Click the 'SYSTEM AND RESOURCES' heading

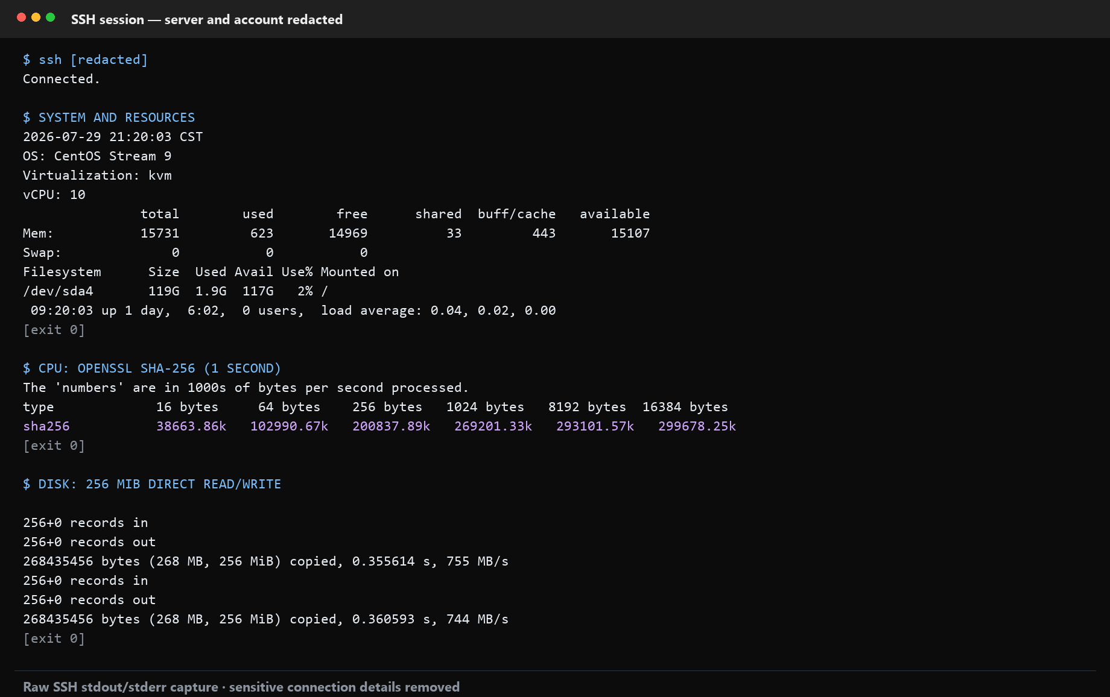117,118
